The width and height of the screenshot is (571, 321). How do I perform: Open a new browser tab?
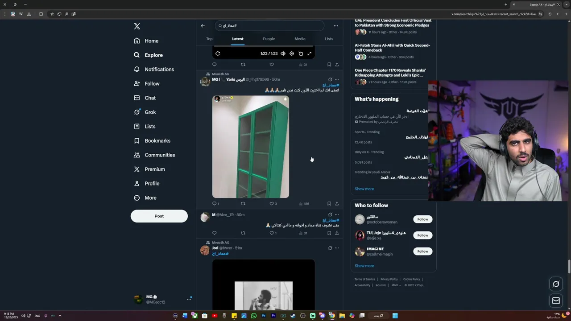point(506,4)
